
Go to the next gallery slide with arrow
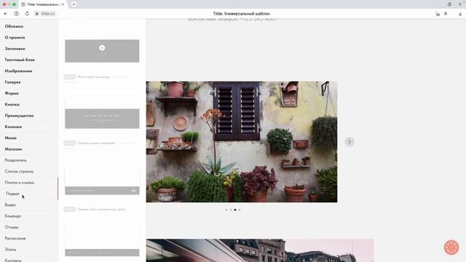[349, 142]
